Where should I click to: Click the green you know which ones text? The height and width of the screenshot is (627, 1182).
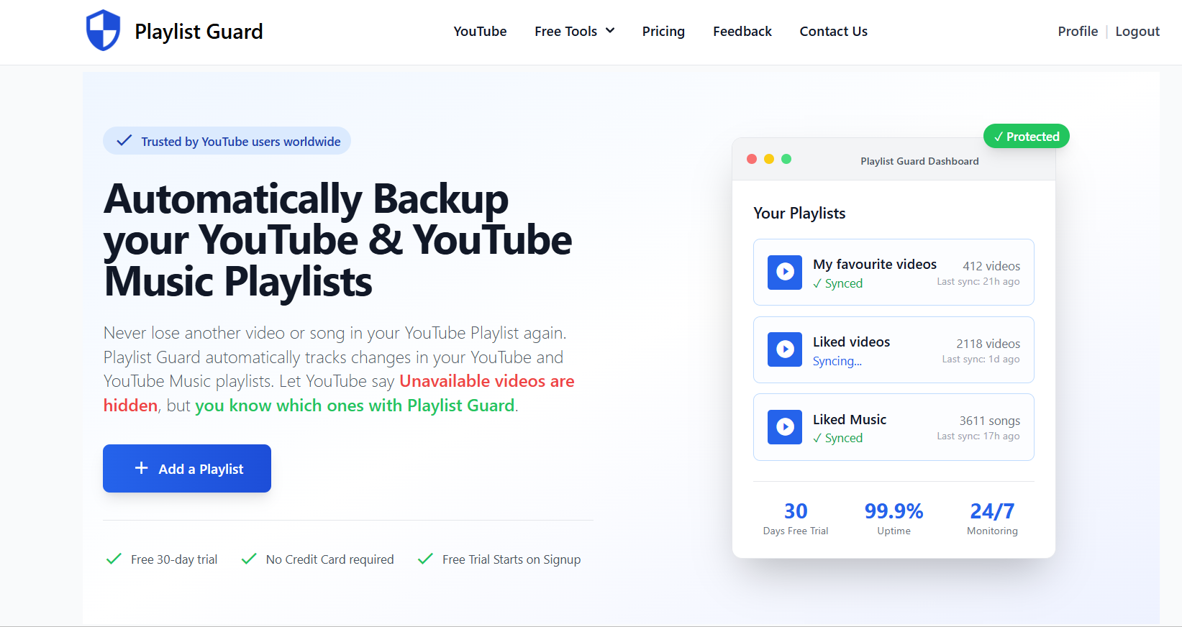tap(355, 406)
